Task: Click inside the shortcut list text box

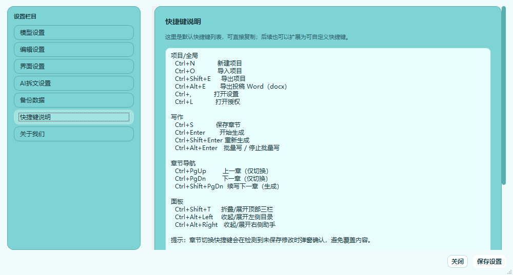Action: [x=328, y=149]
